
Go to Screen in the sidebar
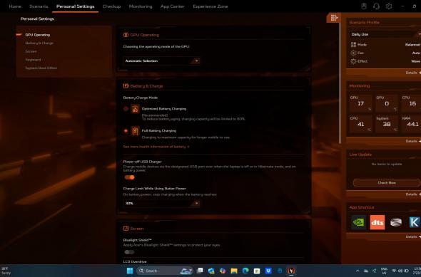pyautogui.click(x=31, y=51)
